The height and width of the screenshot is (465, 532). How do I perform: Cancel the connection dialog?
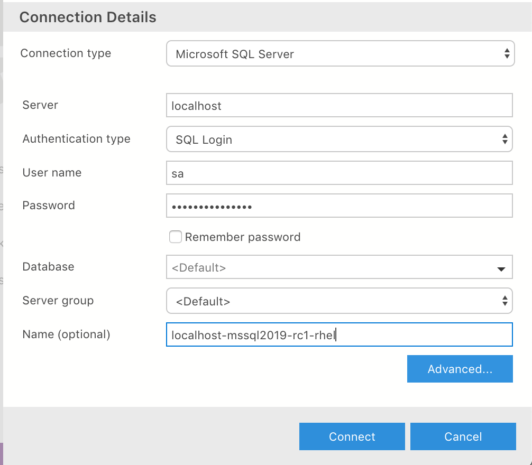coord(463,436)
